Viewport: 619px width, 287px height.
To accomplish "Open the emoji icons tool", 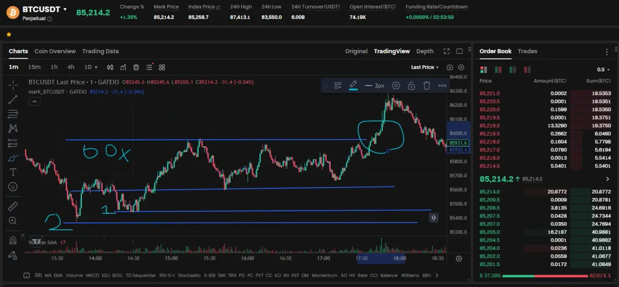I will pos(13,186).
